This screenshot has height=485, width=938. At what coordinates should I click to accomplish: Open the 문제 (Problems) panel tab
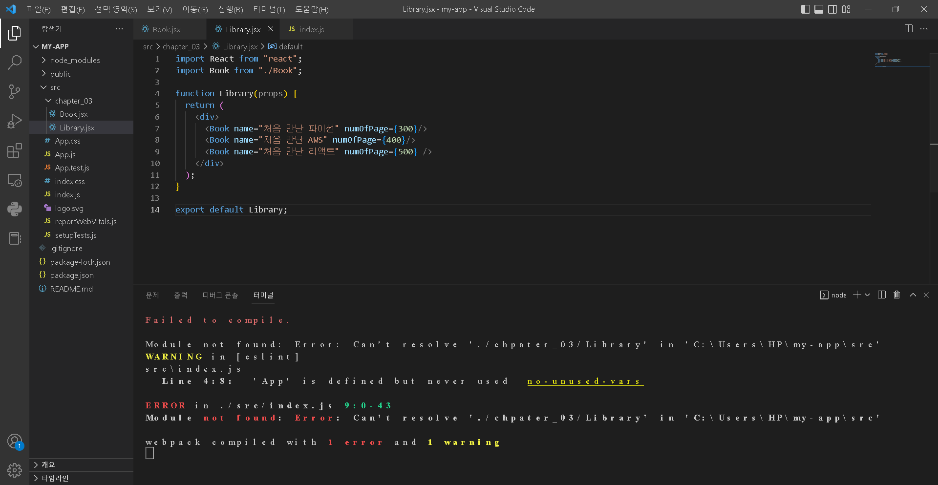click(x=152, y=295)
